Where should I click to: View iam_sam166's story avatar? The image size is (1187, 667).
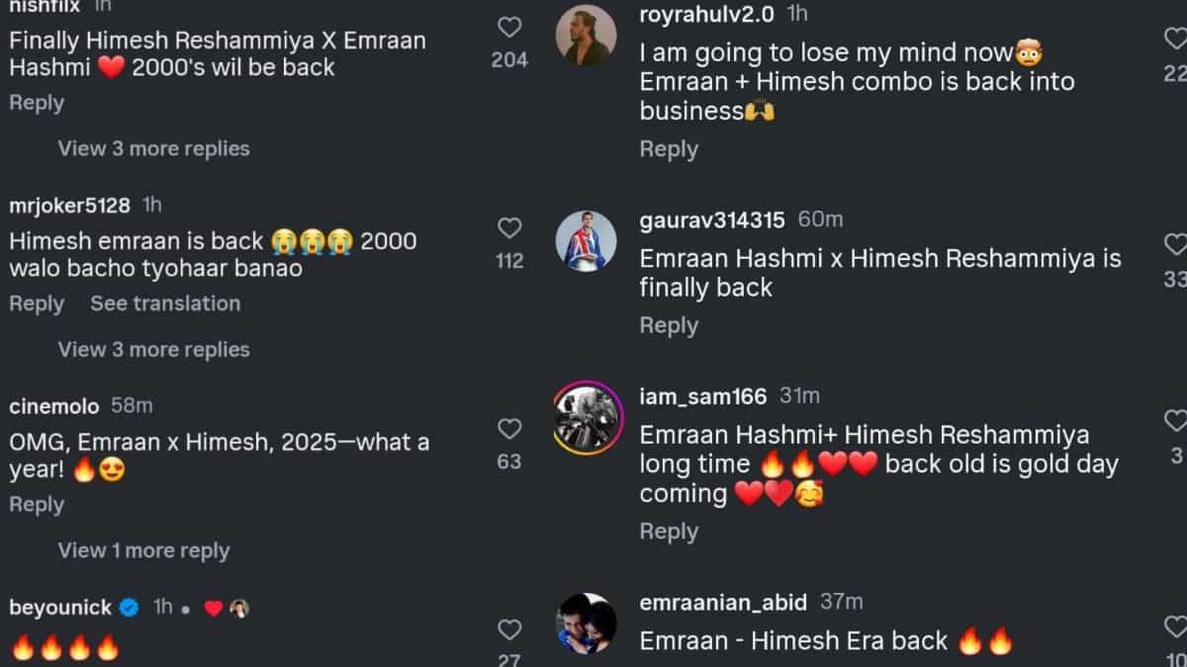coord(586,418)
